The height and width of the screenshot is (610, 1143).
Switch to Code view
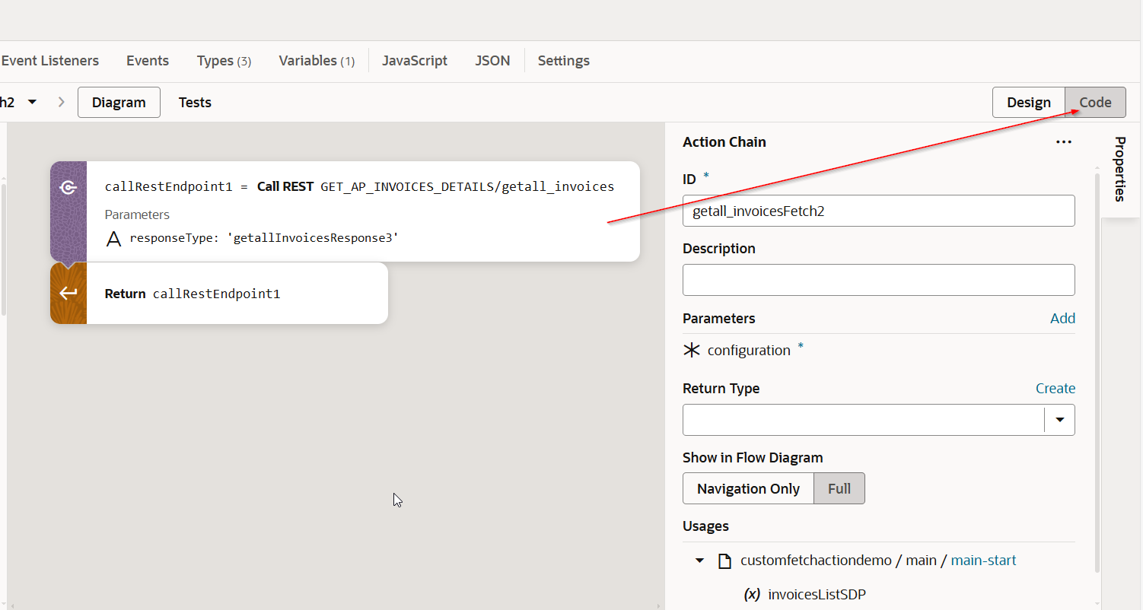coord(1095,103)
